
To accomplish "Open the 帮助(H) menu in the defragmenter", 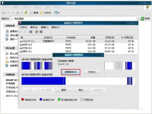I will [x=55, y=27].
